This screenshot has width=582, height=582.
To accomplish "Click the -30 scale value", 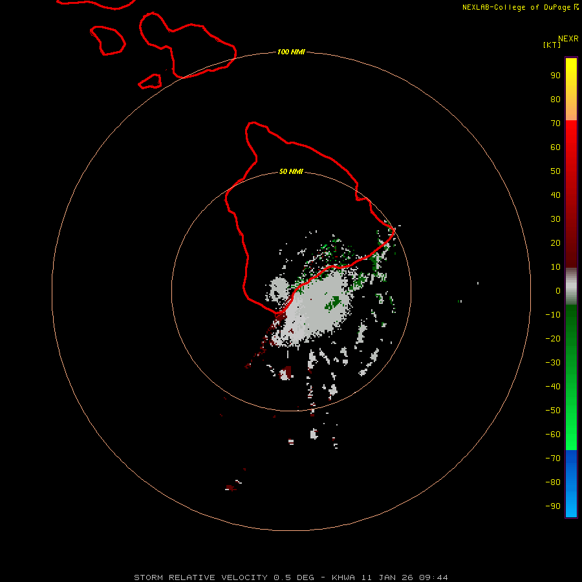I will click(553, 363).
